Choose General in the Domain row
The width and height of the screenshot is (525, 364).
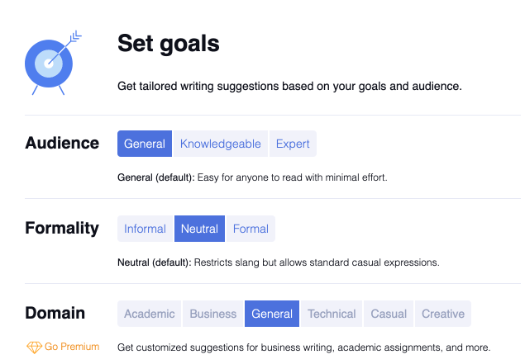point(272,314)
